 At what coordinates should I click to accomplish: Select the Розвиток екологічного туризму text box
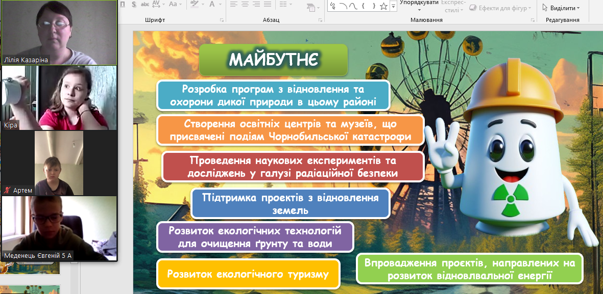tap(249, 274)
